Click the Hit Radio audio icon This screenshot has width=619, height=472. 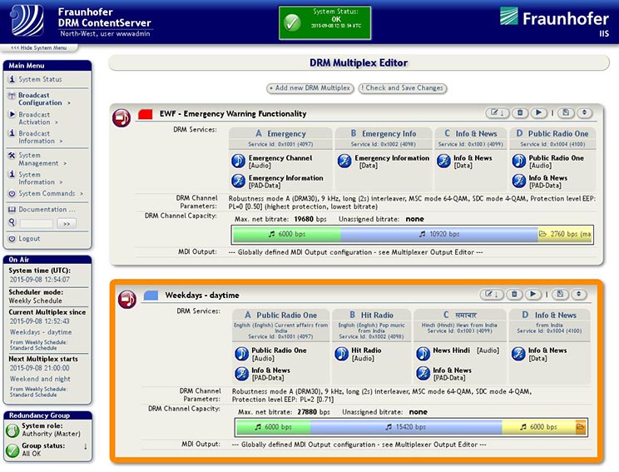[x=341, y=354]
